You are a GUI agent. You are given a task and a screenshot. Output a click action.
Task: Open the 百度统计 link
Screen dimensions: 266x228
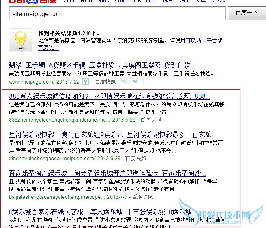pyautogui.click(x=48, y=48)
